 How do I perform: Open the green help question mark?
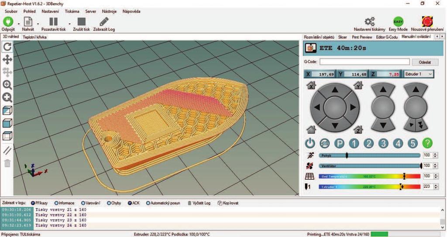tap(427, 143)
